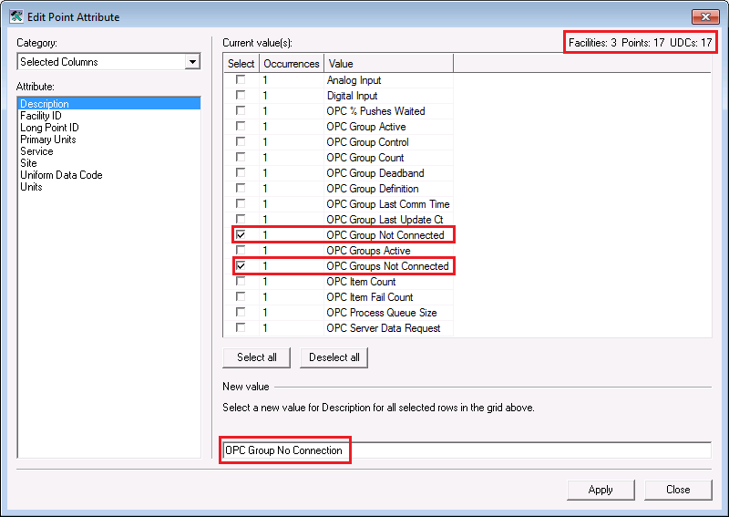
Task: Click the value text OPC Process Queue Size
Action: [x=382, y=313]
